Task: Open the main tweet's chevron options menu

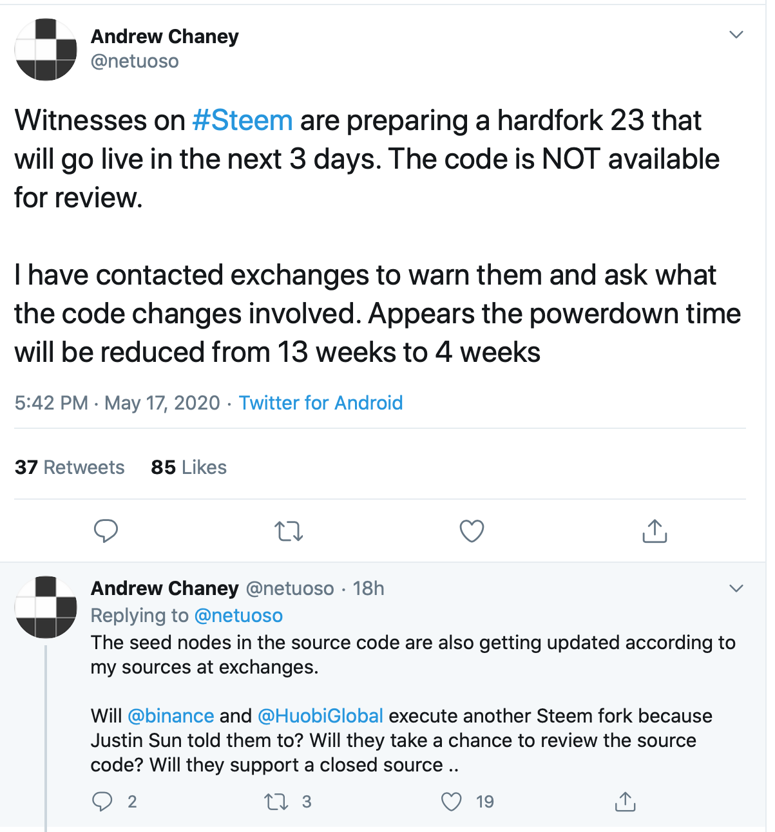Action: point(736,35)
